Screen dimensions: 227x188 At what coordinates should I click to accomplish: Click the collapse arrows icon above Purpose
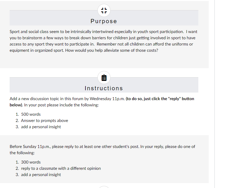click(104, 11)
